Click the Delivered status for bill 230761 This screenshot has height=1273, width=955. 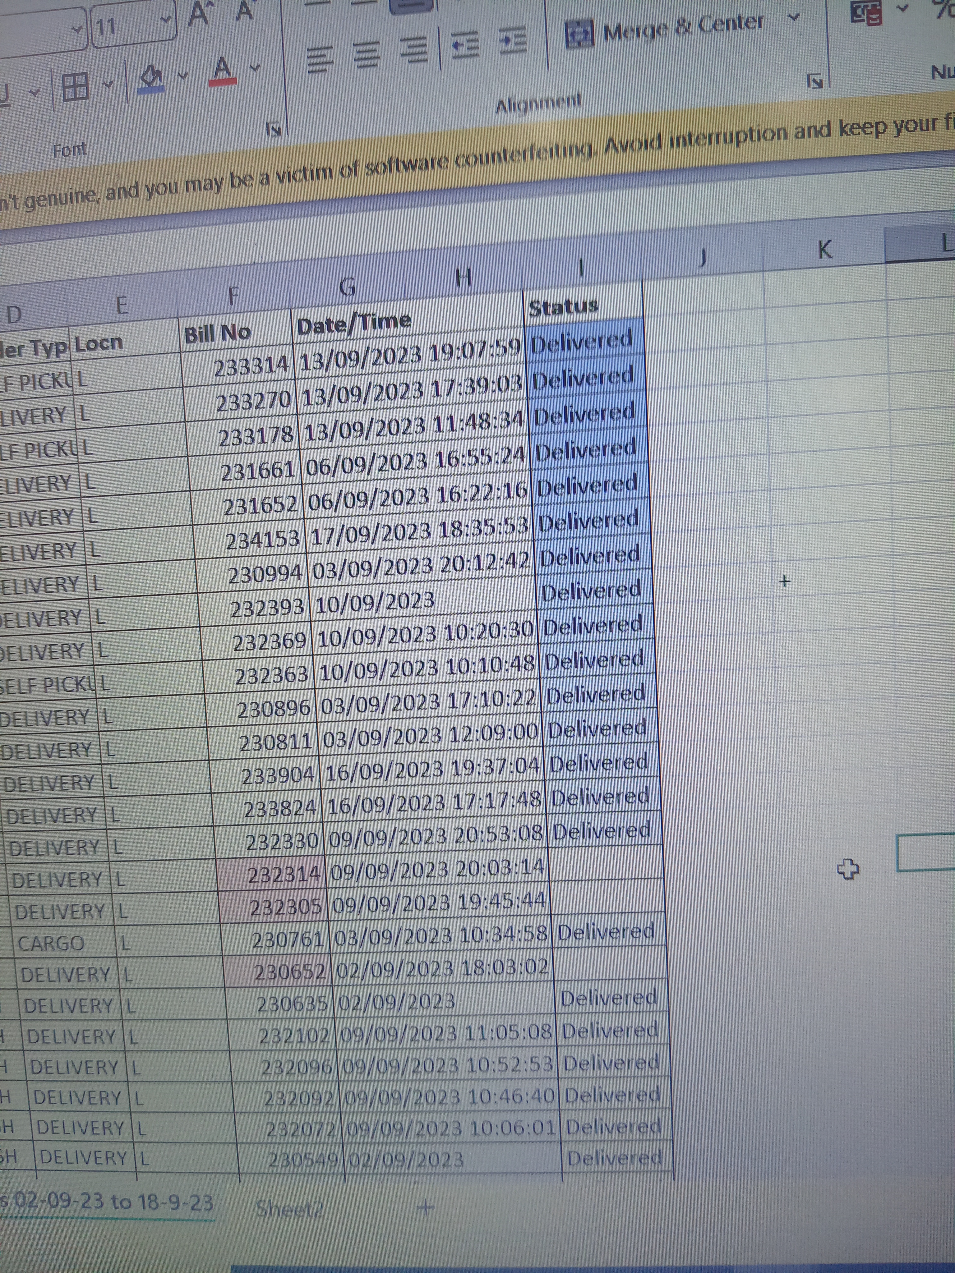(608, 931)
